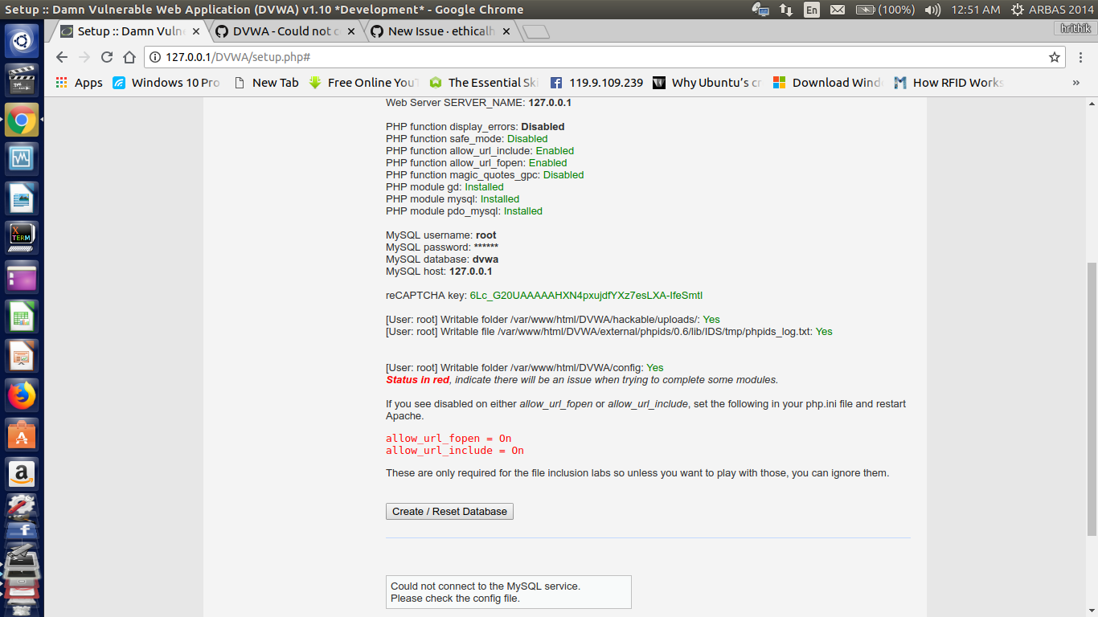This screenshot has width=1098, height=617.
Task: Launch LibreOffice Writer from the launcher
Action: pos(22,198)
